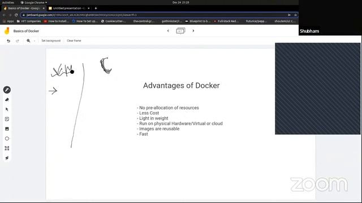Click the Less Cost line
Image resolution: width=362 pixels, height=203 pixels.
click(x=148, y=113)
